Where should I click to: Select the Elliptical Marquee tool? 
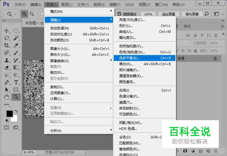click(16, 31)
